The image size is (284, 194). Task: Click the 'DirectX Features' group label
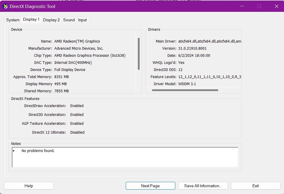[x=25, y=99]
